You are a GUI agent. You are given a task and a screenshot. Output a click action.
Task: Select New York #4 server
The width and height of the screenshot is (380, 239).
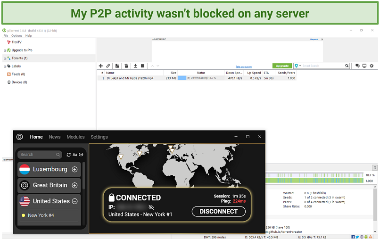[41, 215]
